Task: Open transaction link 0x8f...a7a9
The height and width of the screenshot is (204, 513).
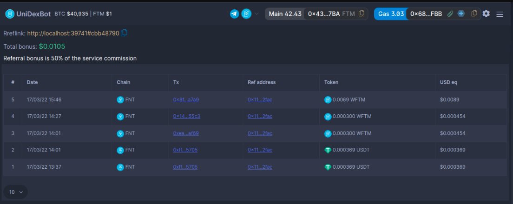Action: (x=186, y=100)
